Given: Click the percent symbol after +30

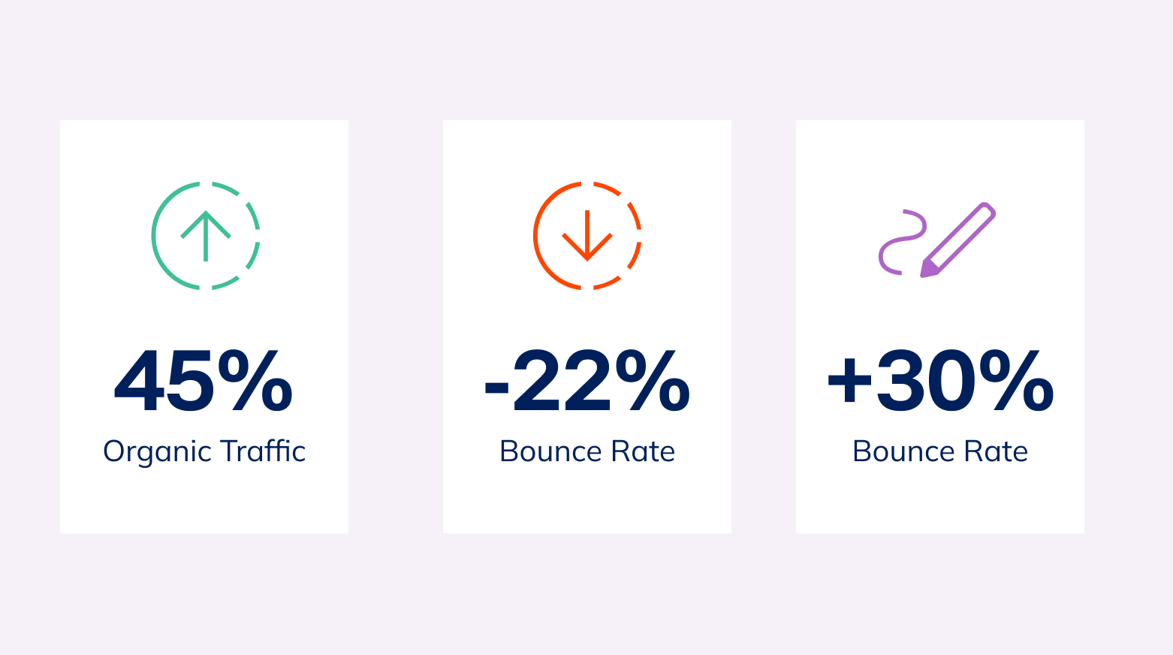Looking at the screenshot, I should (x=1017, y=380).
